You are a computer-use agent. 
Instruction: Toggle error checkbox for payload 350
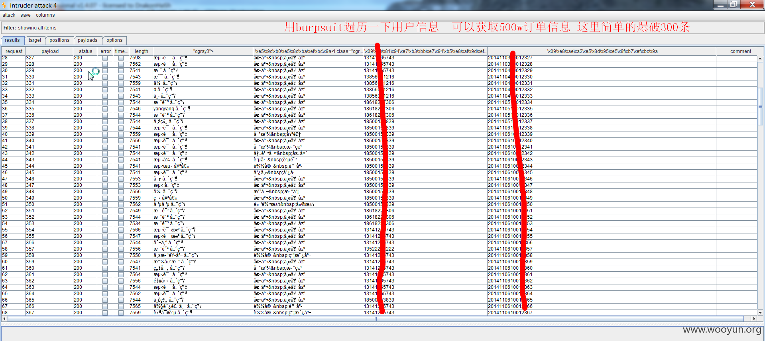coord(105,205)
